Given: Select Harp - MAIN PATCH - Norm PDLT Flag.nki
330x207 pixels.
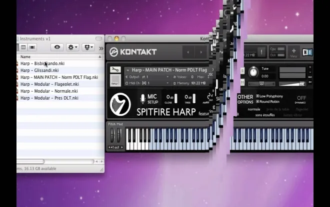Looking at the screenshot, I should click(60, 77).
